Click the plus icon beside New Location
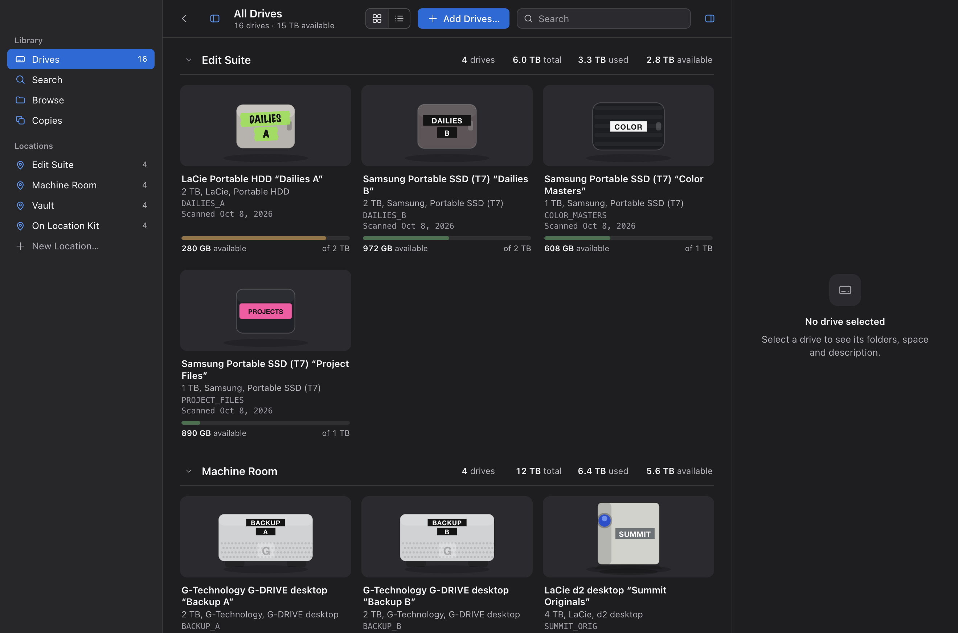 coord(20,246)
